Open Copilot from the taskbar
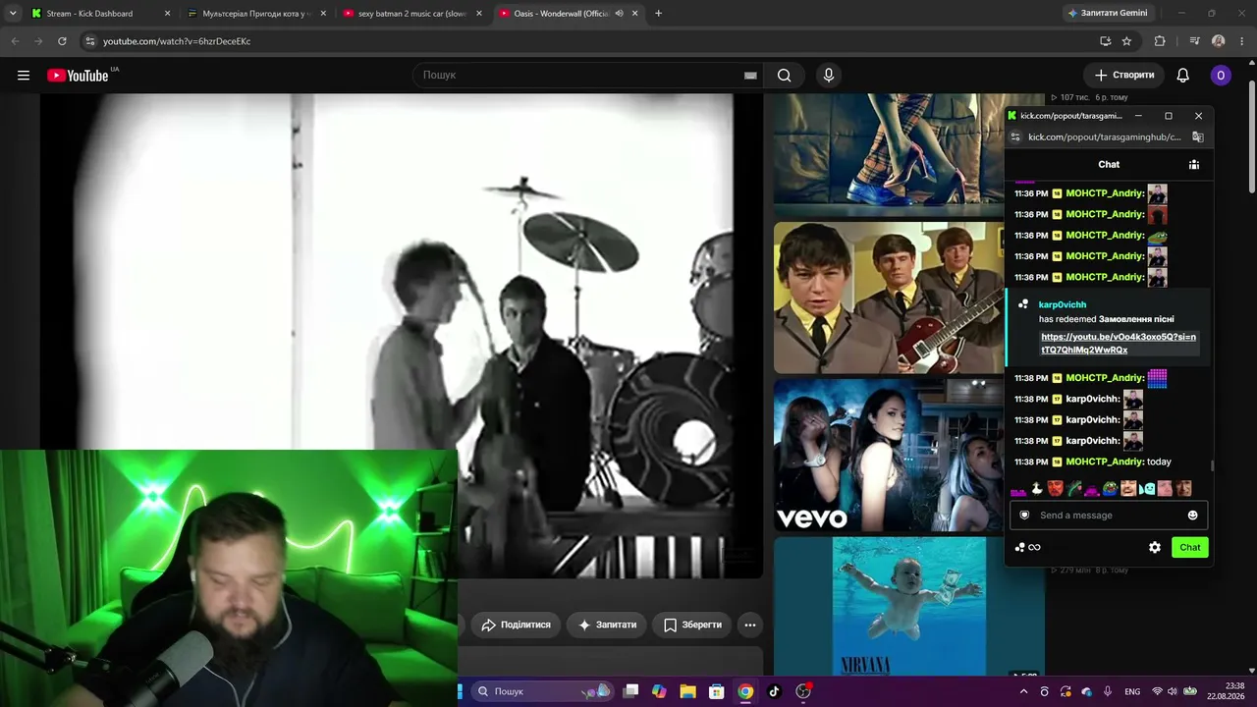This screenshot has height=707, width=1257. pyautogui.click(x=659, y=691)
